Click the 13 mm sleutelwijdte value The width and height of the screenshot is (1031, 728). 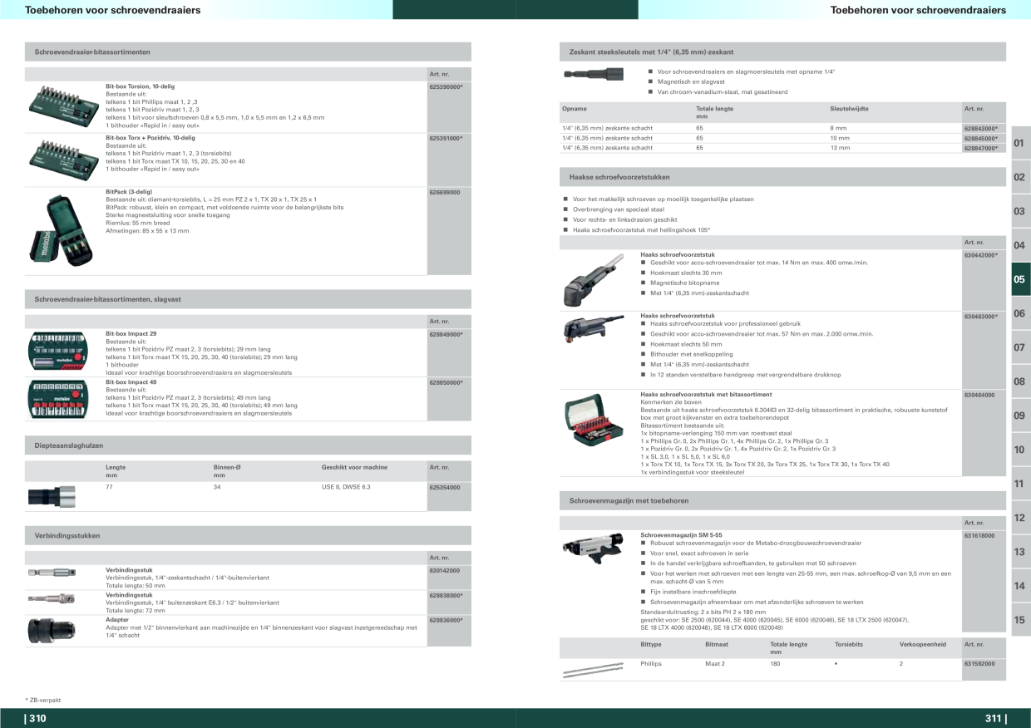[840, 147]
